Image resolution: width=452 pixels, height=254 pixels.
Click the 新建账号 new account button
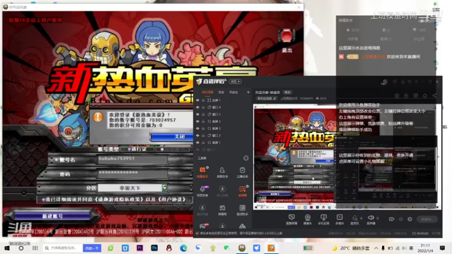click(x=53, y=216)
